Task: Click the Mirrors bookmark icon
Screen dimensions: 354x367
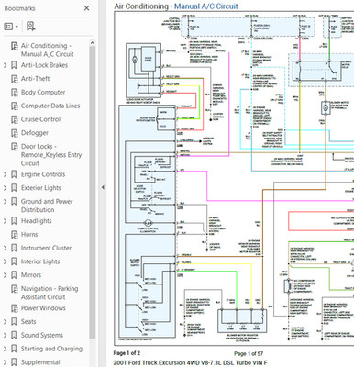Action: point(14,275)
